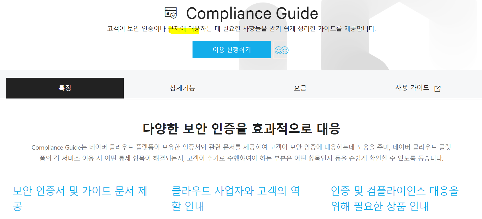Click external link icon beside 사용 가이드
This screenshot has height=219, width=482.
pyautogui.click(x=438, y=89)
